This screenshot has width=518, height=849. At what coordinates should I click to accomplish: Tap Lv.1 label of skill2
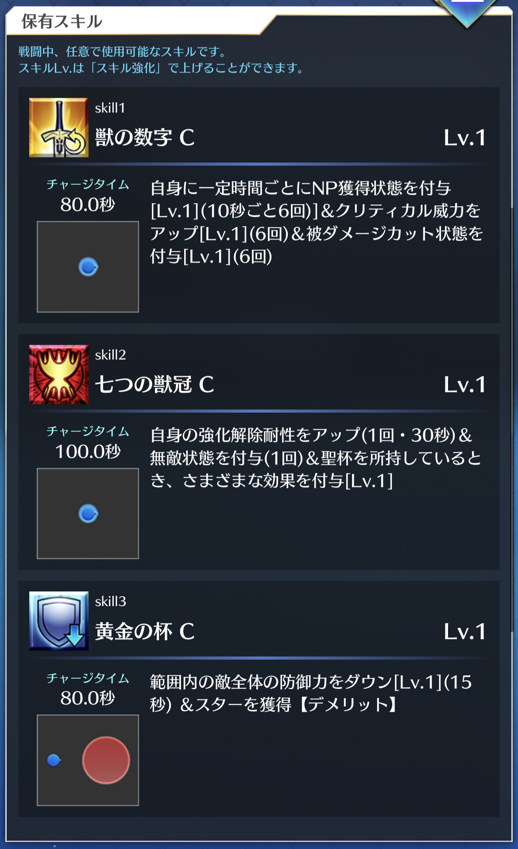tap(465, 385)
